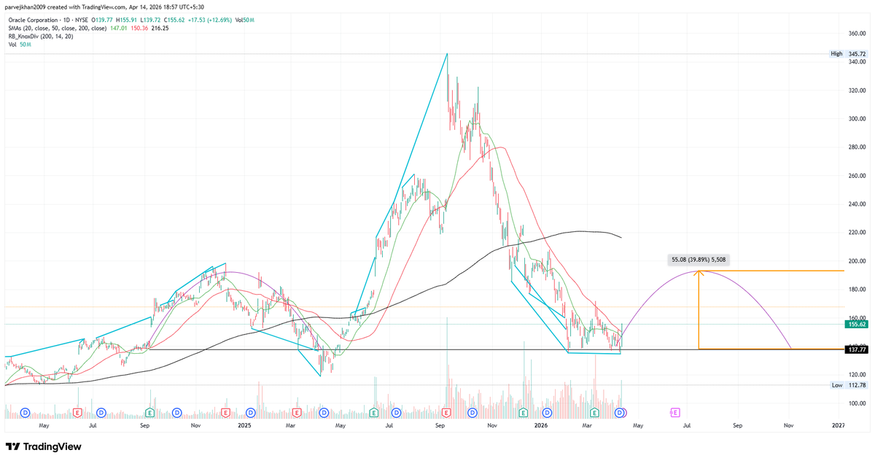Viewport: 875px width, 461px height.
Task: Click the SMA value 150.36 in legend
Action: pos(139,28)
